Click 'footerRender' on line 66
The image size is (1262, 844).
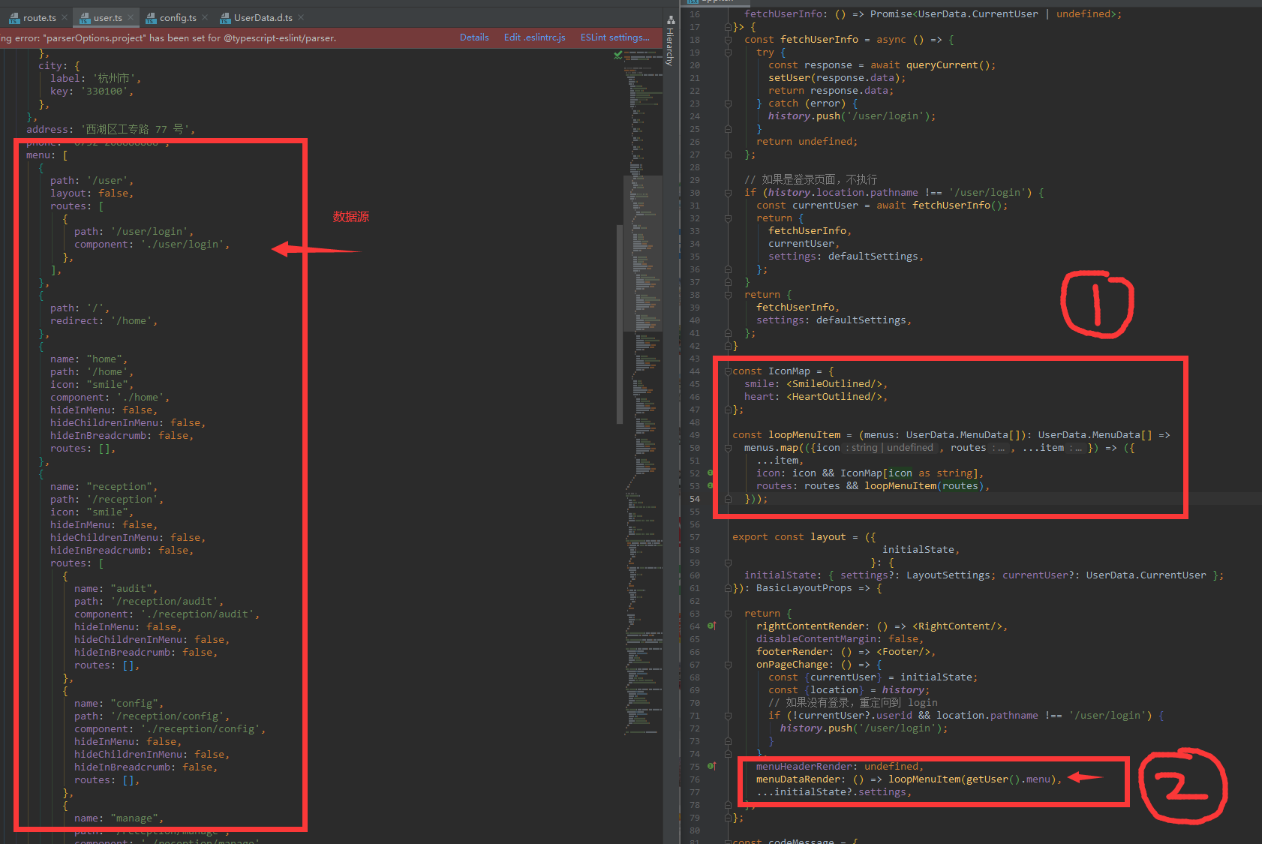tap(792, 652)
